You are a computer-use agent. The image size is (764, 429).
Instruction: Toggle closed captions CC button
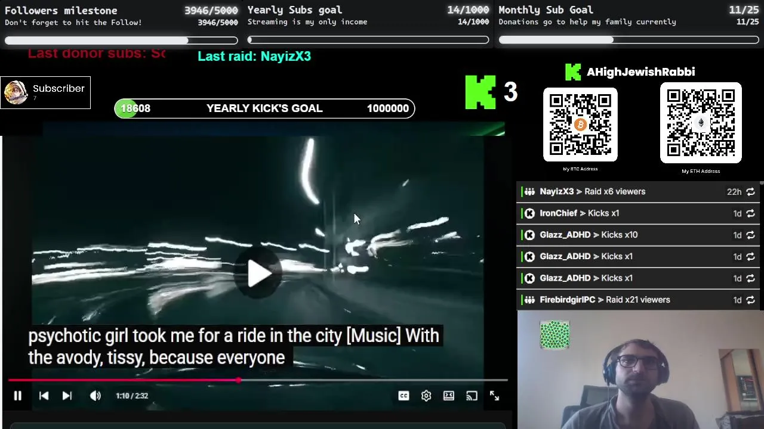pos(403,396)
